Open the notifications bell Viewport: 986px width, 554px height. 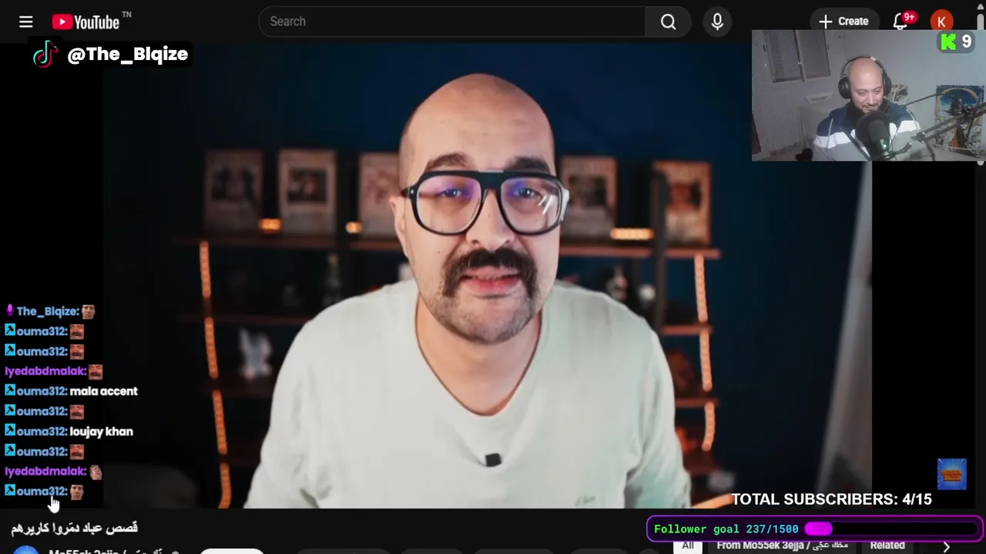(x=901, y=22)
